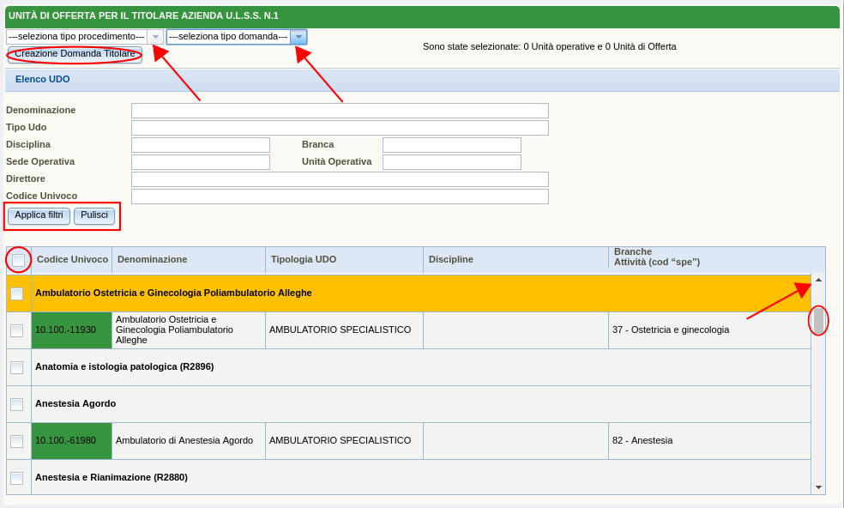Click the scrollbar up arrow
This screenshot has width=844, height=508.
click(818, 280)
